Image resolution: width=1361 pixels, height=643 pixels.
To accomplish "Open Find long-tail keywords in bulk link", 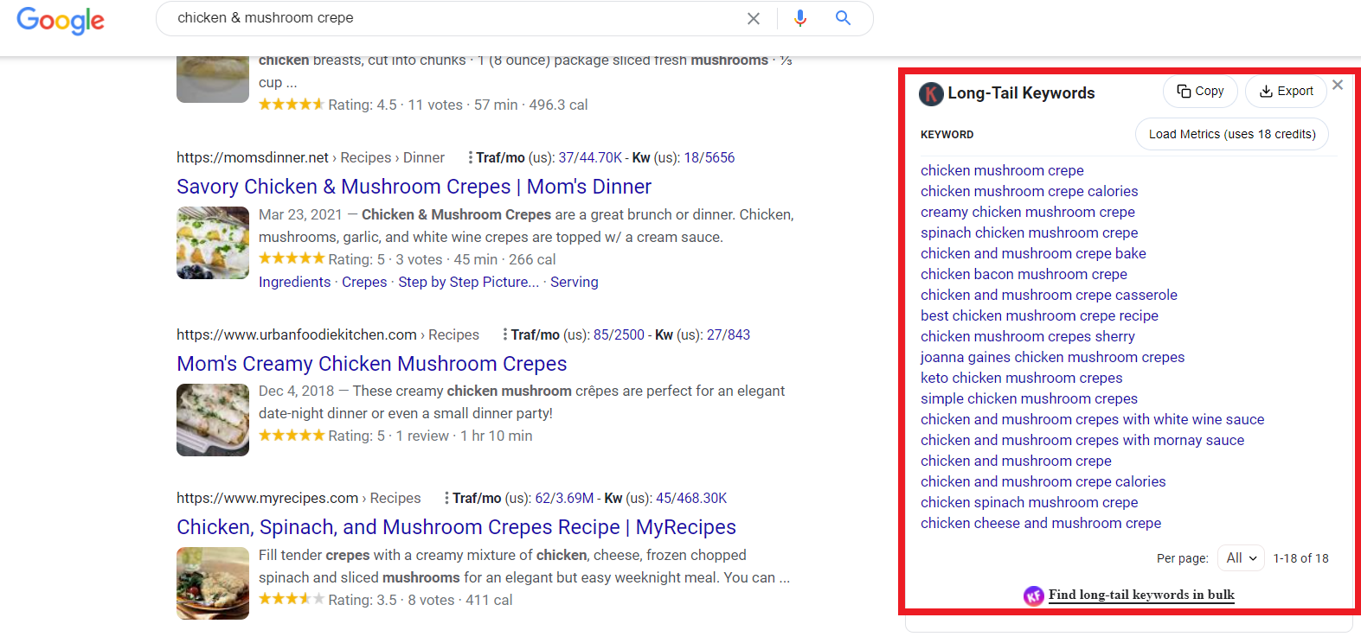I will [x=1141, y=595].
